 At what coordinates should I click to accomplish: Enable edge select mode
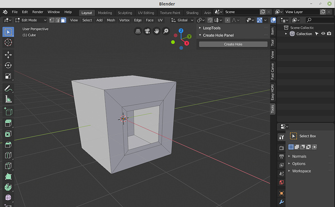58,20
